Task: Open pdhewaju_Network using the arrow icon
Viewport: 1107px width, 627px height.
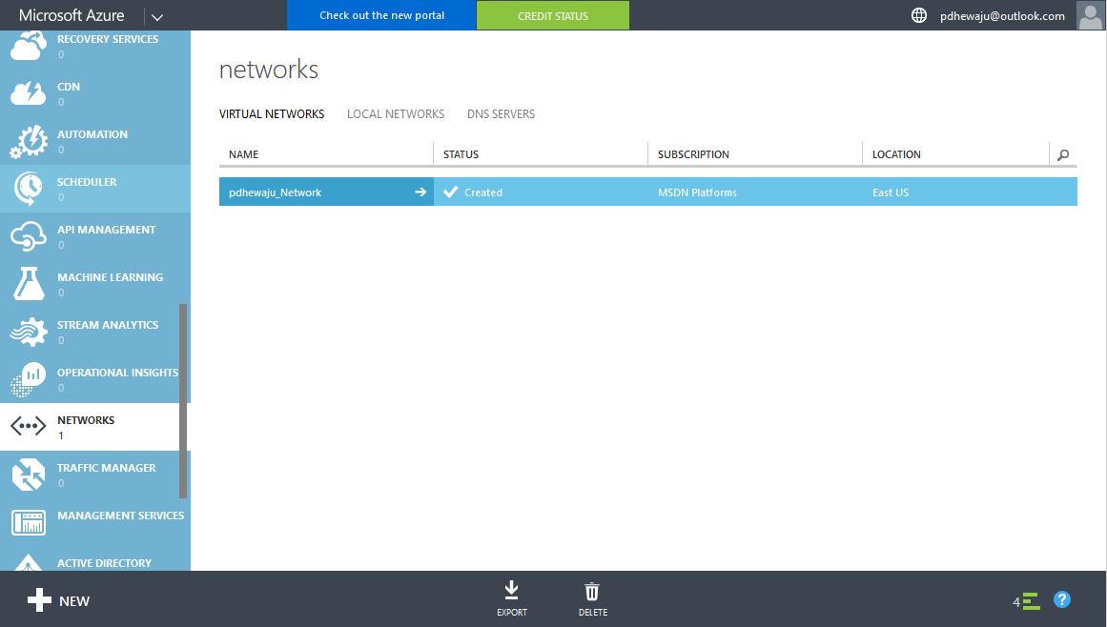Action: (x=420, y=192)
